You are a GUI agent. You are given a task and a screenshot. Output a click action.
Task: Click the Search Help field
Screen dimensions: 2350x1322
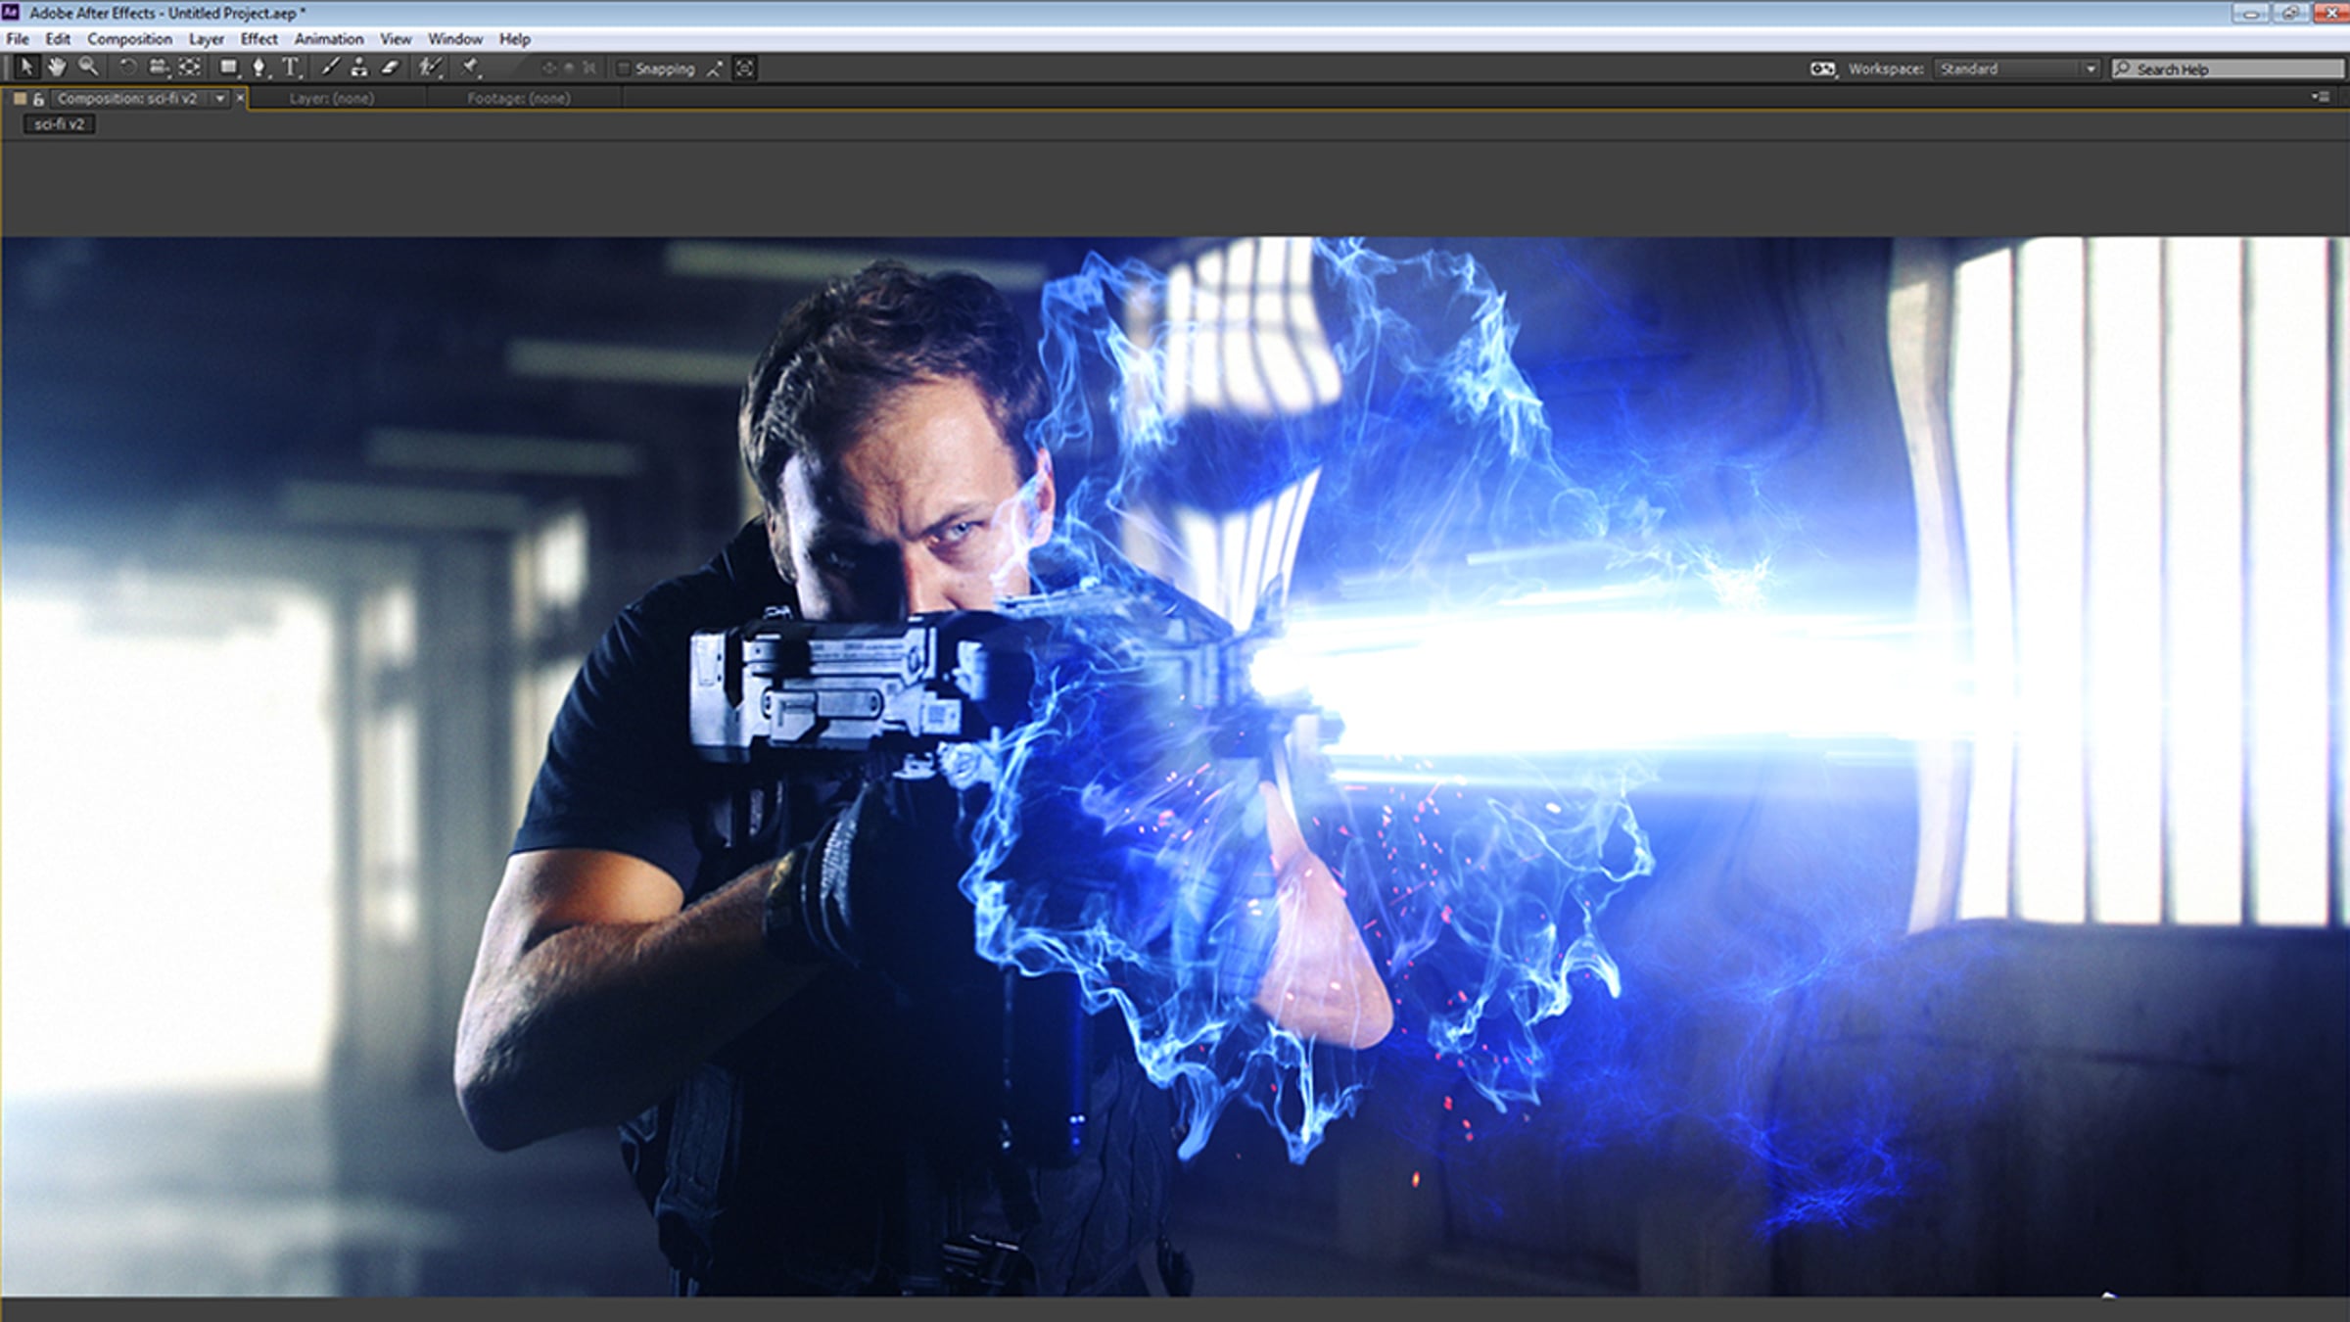[x=2228, y=69]
